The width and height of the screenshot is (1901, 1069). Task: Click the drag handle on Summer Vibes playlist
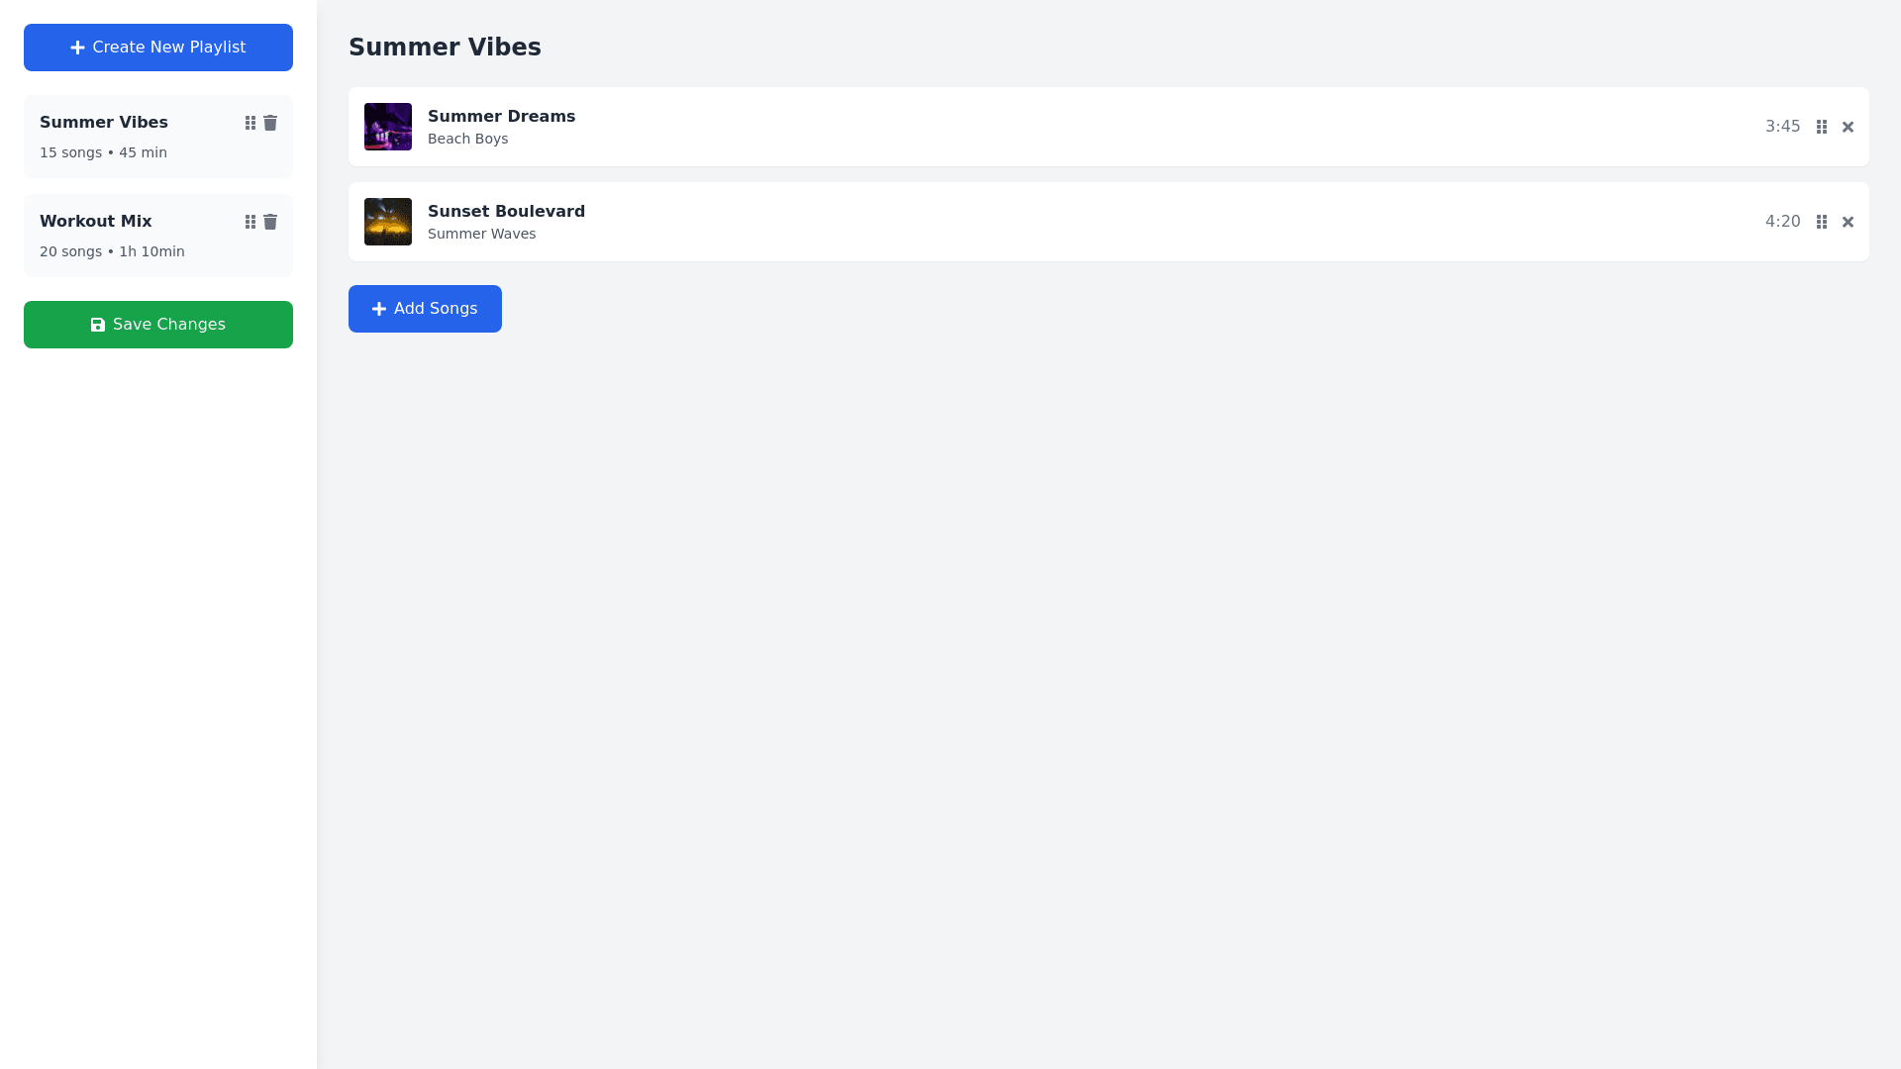[x=250, y=123]
